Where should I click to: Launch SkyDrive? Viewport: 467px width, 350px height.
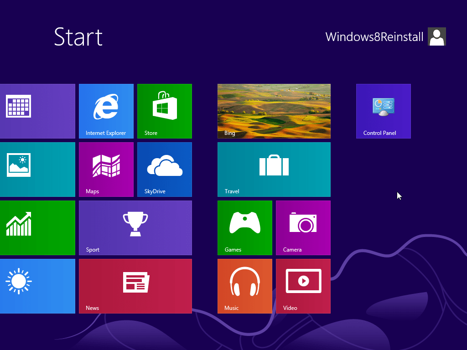tap(165, 169)
